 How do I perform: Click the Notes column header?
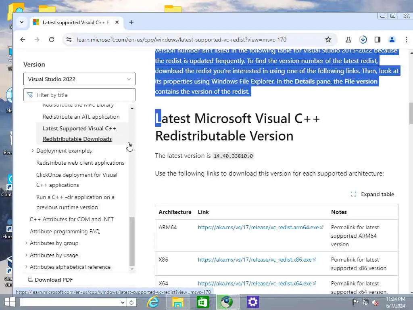(339, 212)
